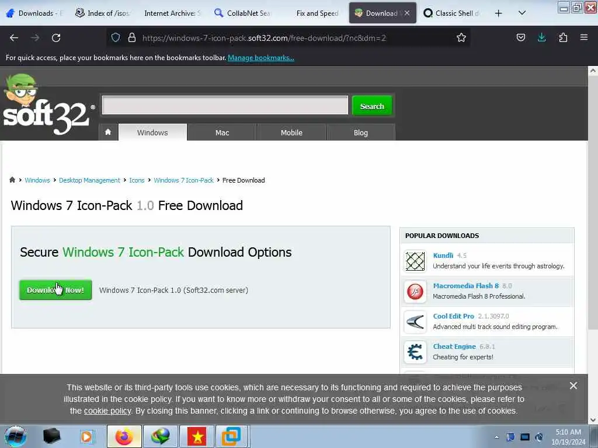Show hidden tray icons arrow
598x448 pixels.
click(496, 437)
